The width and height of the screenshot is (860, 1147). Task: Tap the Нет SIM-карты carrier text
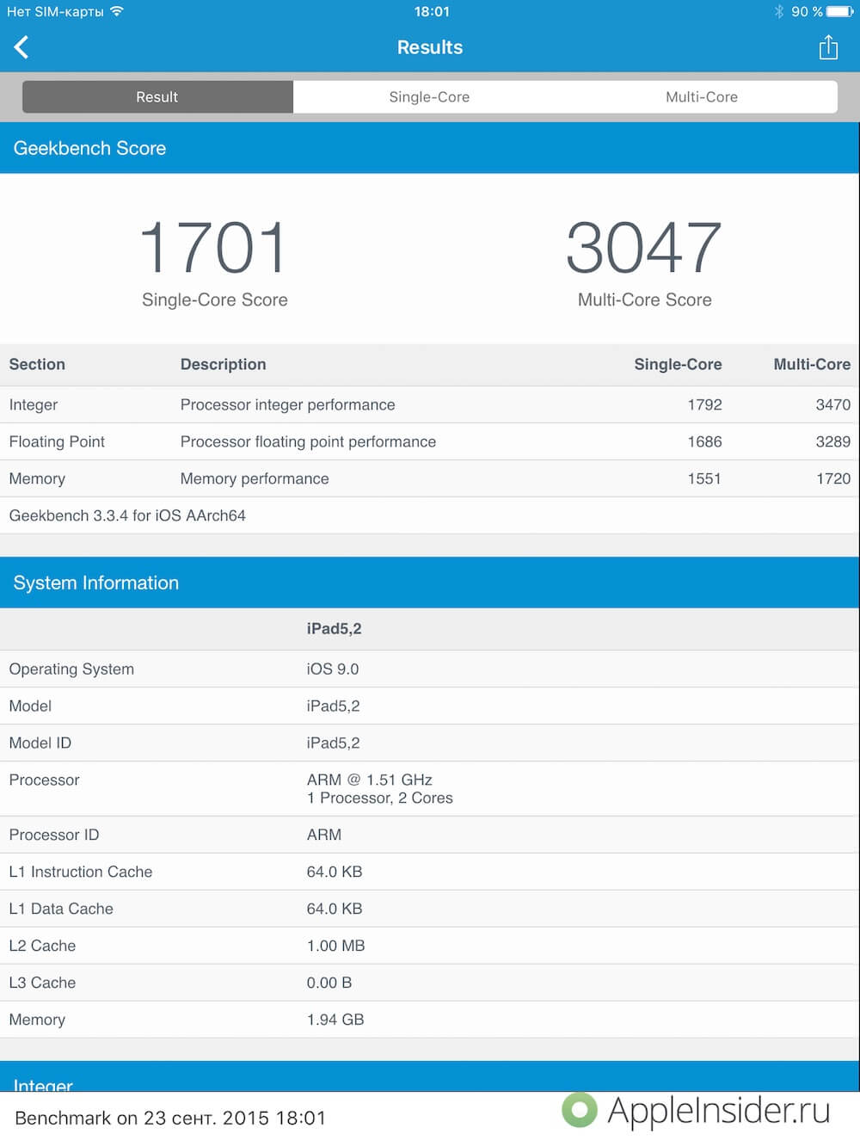(55, 11)
